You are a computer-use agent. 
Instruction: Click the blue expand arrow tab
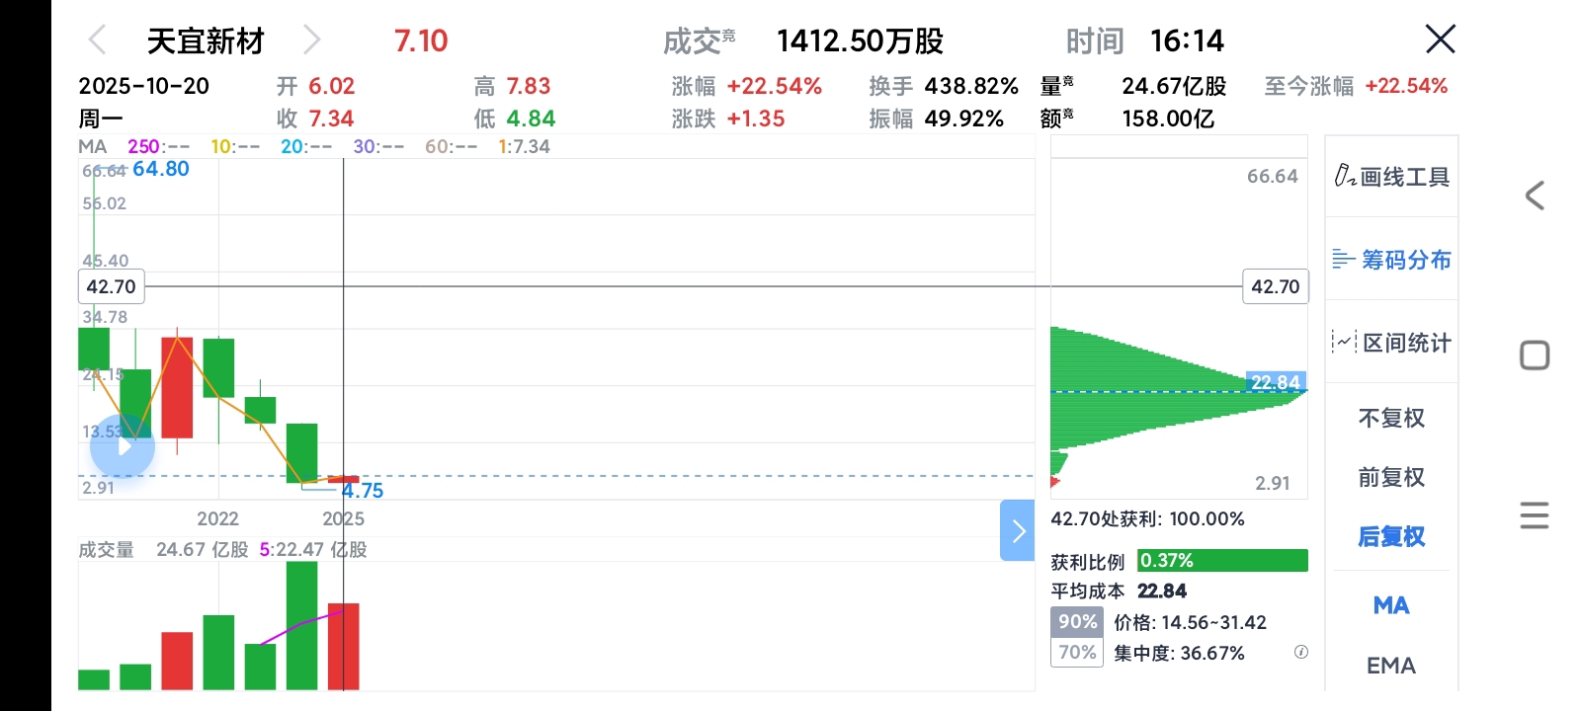pyautogui.click(x=1018, y=530)
